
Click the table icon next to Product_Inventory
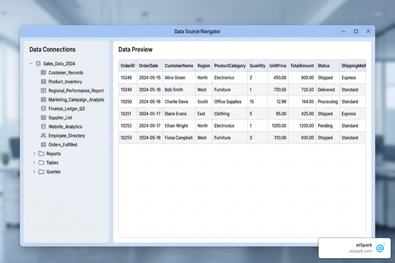tap(43, 82)
